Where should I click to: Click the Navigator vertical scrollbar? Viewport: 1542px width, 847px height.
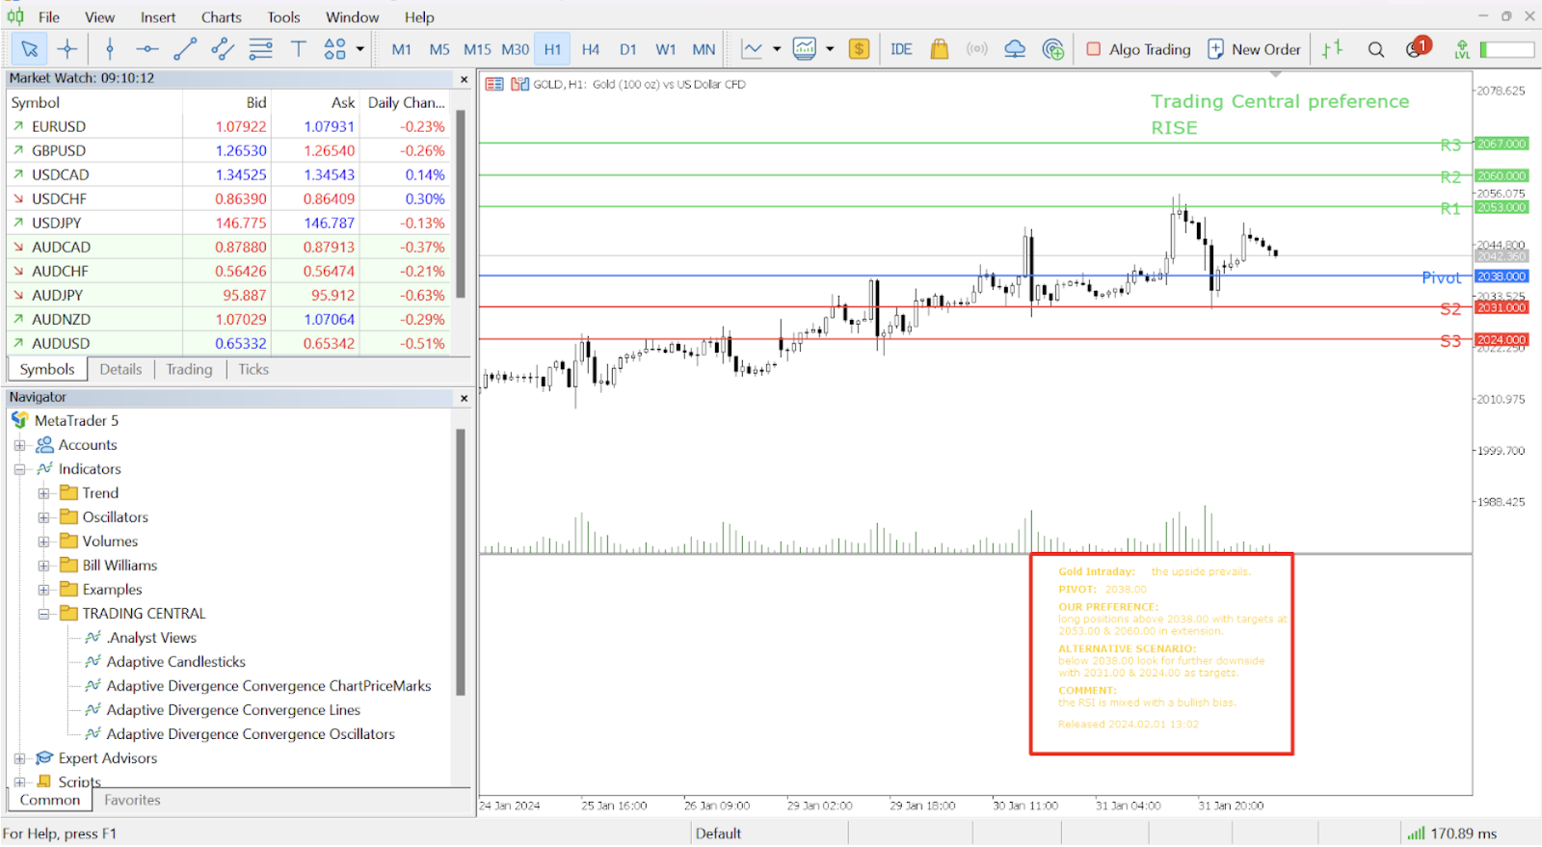tap(461, 562)
